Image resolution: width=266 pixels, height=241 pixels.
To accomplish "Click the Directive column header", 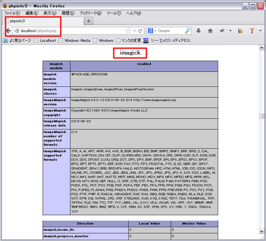I will point(86,224).
